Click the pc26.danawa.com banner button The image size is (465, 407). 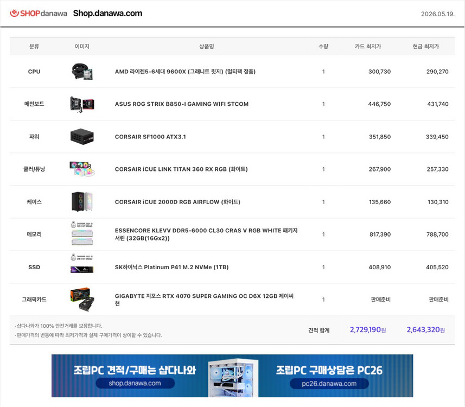pyautogui.click(x=329, y=383)
